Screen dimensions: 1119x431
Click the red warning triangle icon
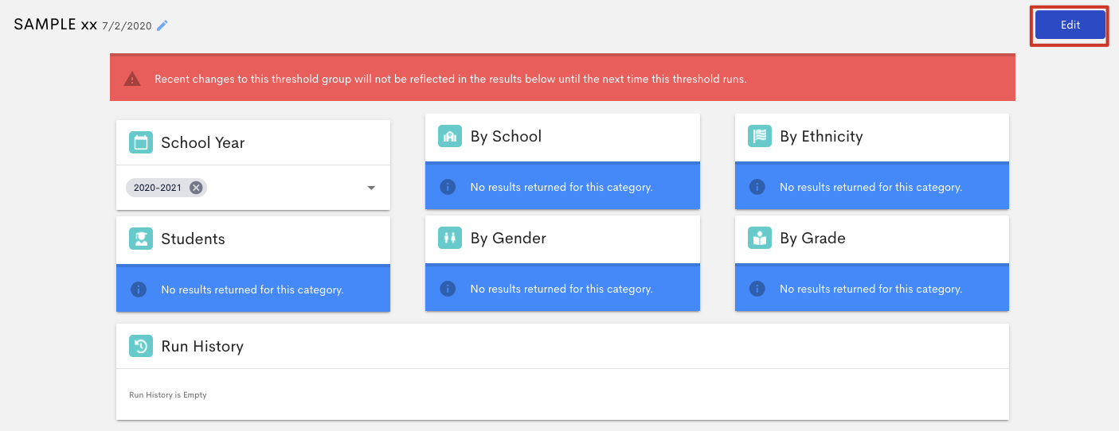[x=132, y=80]
